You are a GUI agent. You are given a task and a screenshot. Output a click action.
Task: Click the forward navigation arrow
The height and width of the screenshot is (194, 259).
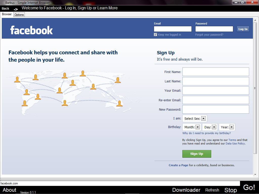pyautogui.click(x=16, y=9)
